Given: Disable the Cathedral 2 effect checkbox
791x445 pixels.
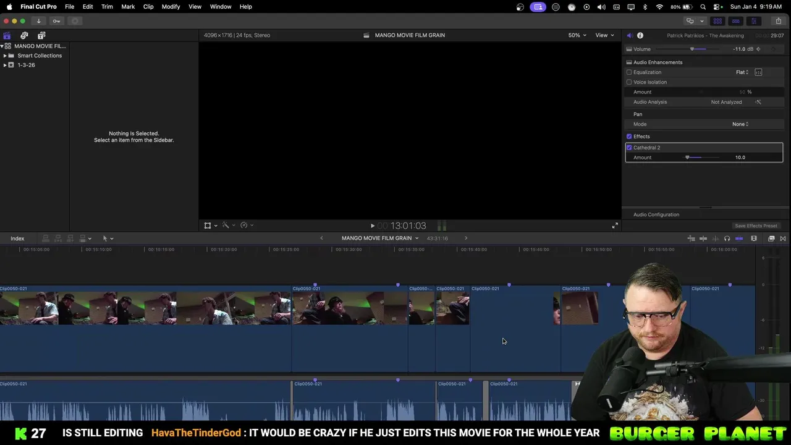Looking at the screenshot, I should pyautogui.click(x=629, y=148).
